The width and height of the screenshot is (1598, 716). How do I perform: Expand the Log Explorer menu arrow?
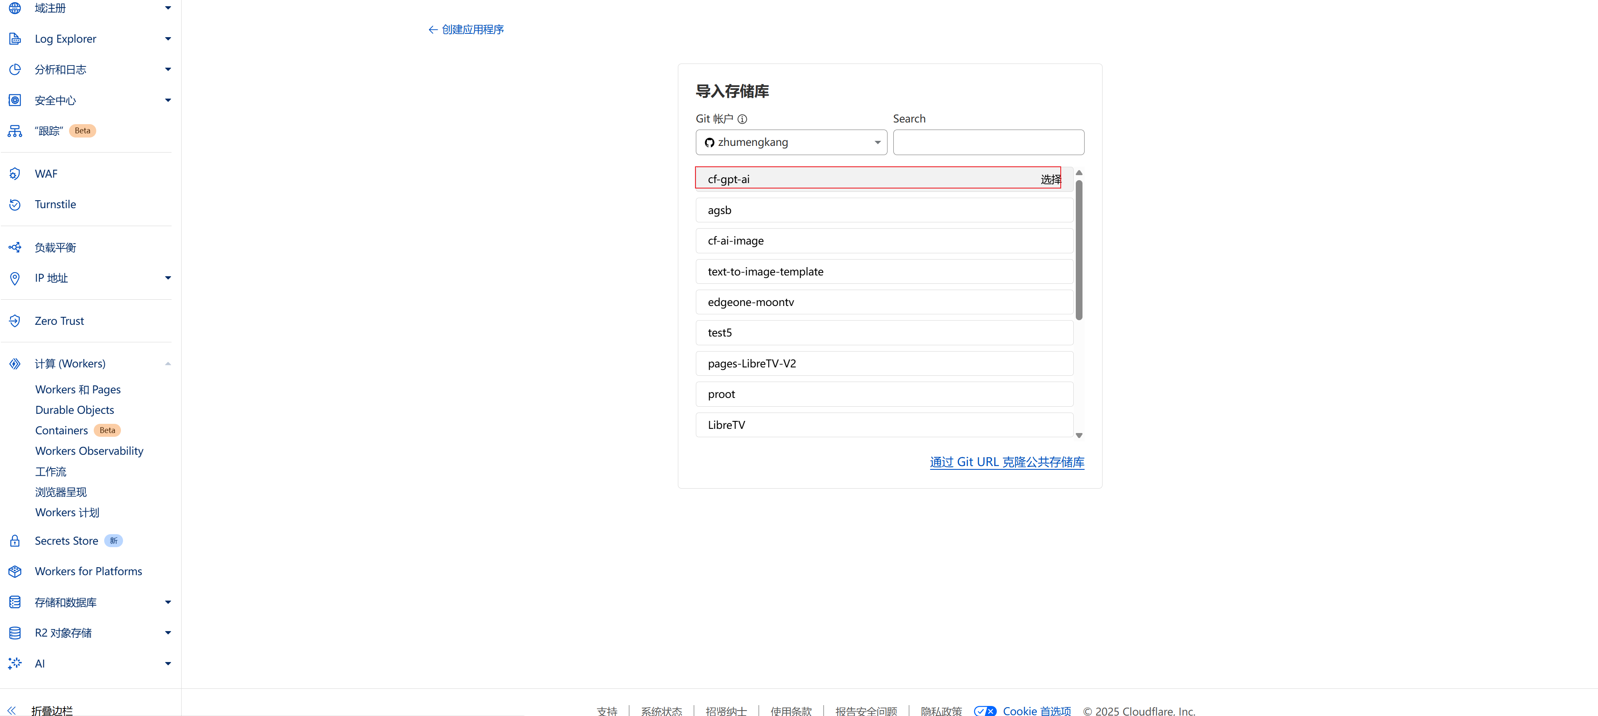(167, 39)
